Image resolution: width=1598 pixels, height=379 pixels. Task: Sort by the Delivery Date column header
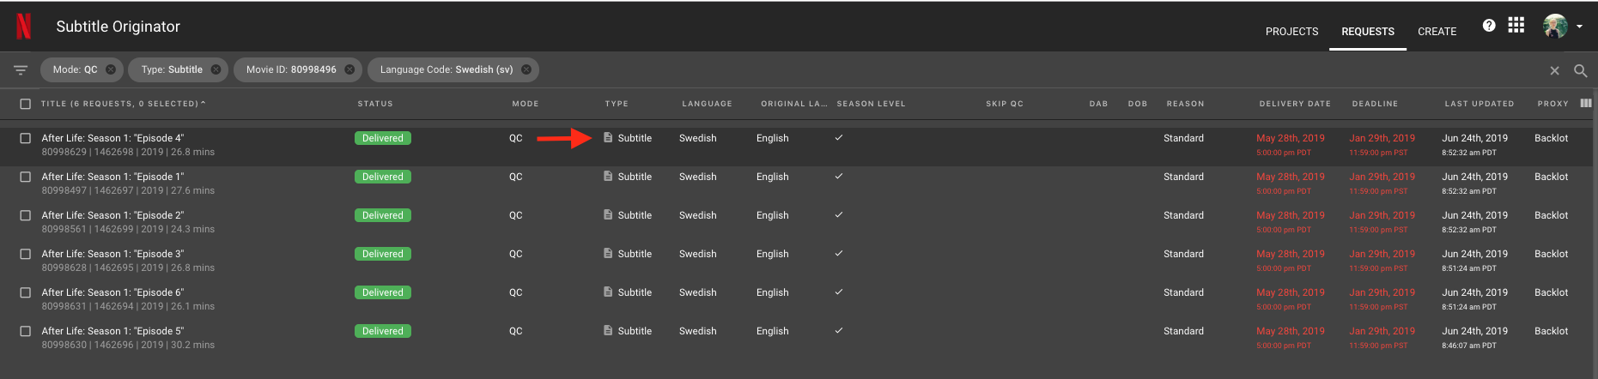(1295, 104)
